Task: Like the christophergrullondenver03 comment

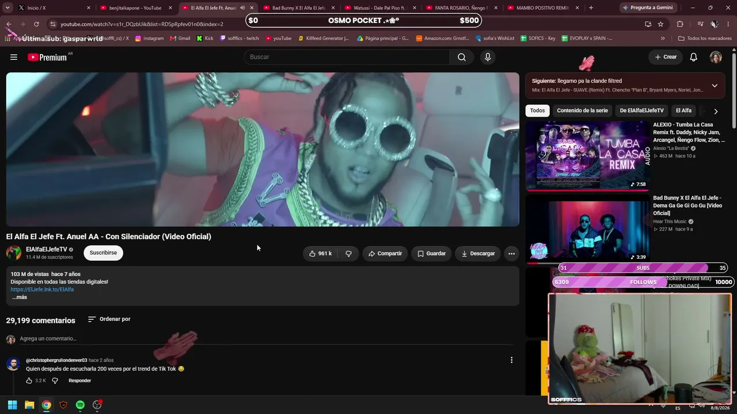Action: point(29,381)
